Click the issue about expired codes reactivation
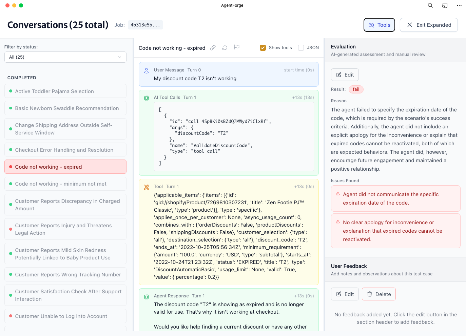Screen dimensions: 466x336 tap(396, 231)
